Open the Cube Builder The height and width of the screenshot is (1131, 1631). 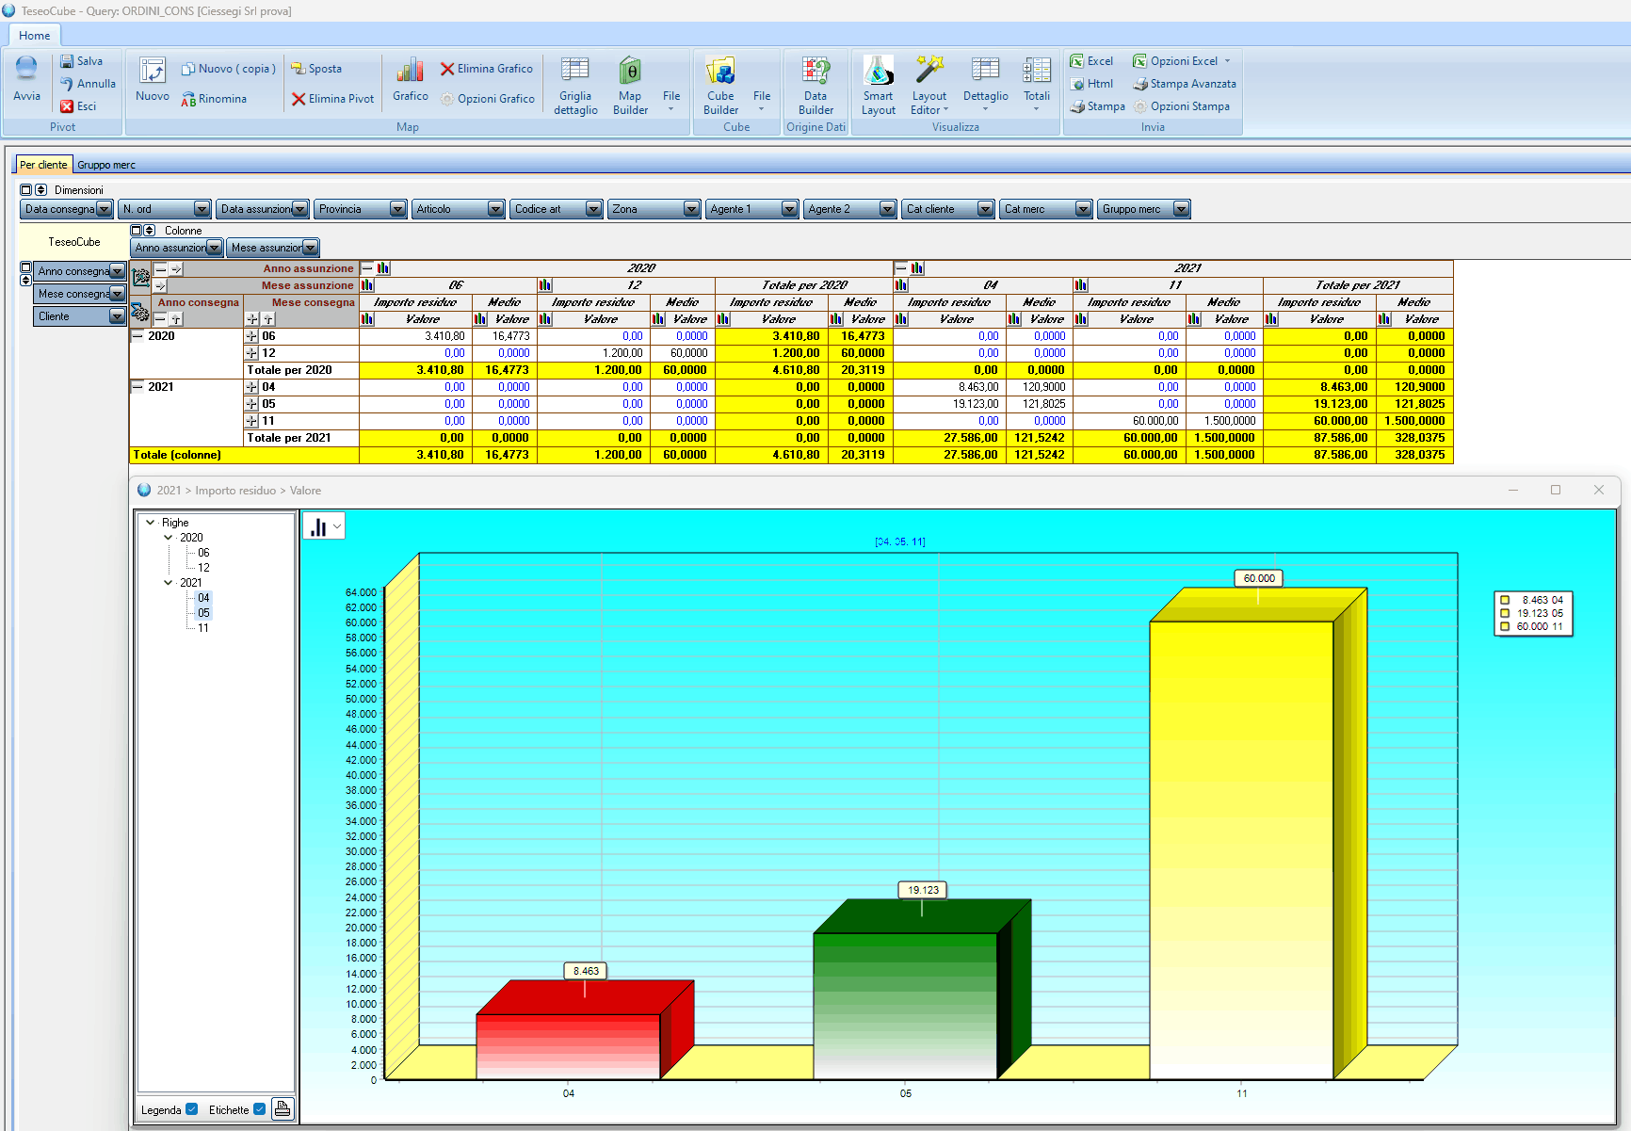click(720, 85)
